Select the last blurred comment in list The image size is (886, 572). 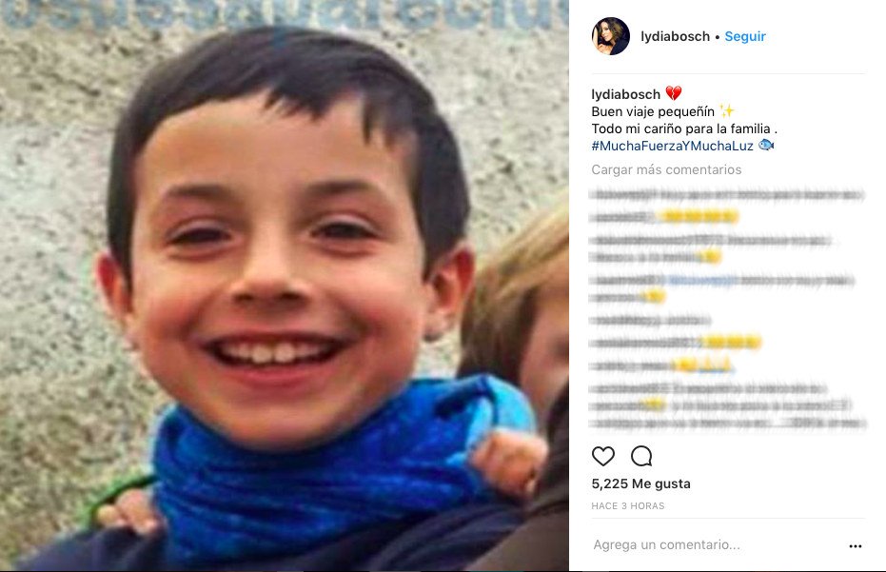728,405
